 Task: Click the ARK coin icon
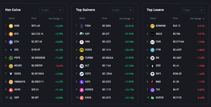[x=82, y=42]
